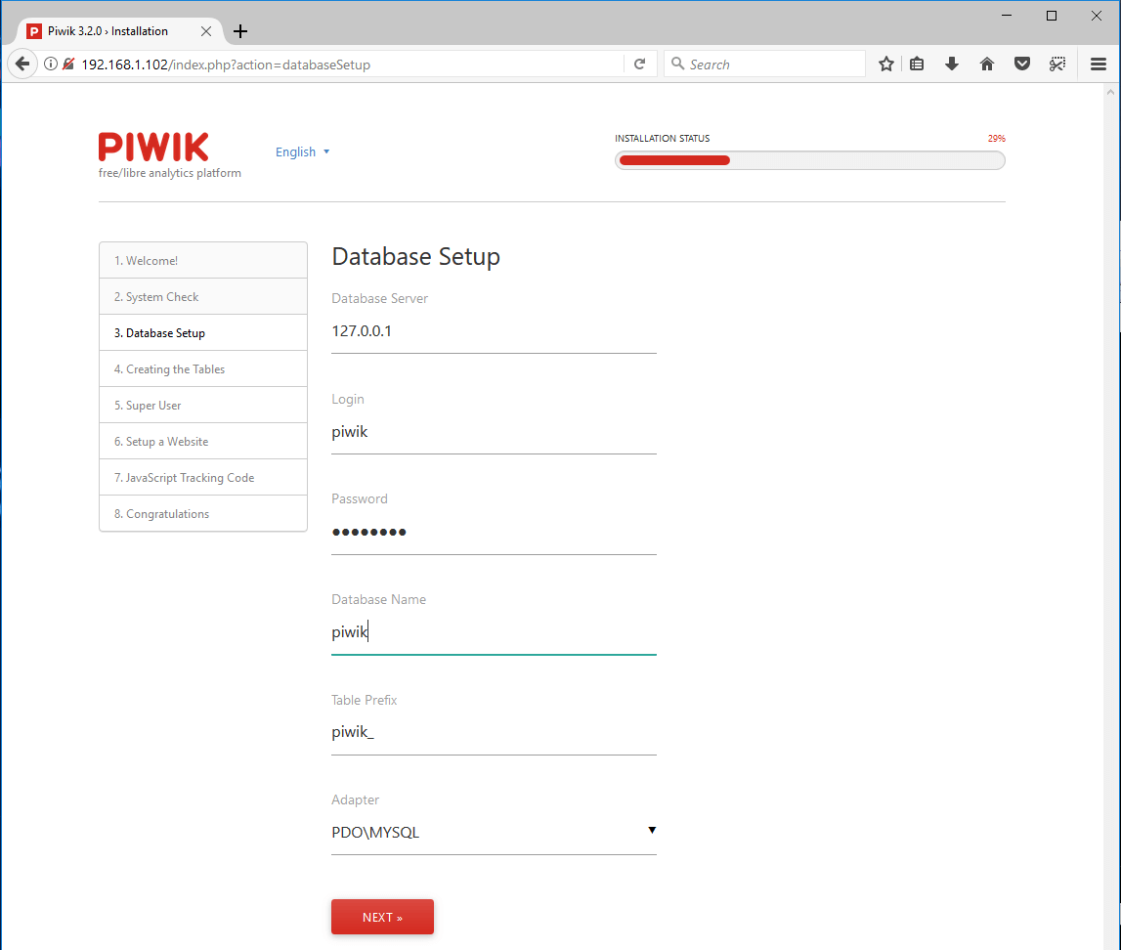Open a new tab with plus icon
Image resolution: width=1121 pixels, height=950 pixels.
(240, 31)
